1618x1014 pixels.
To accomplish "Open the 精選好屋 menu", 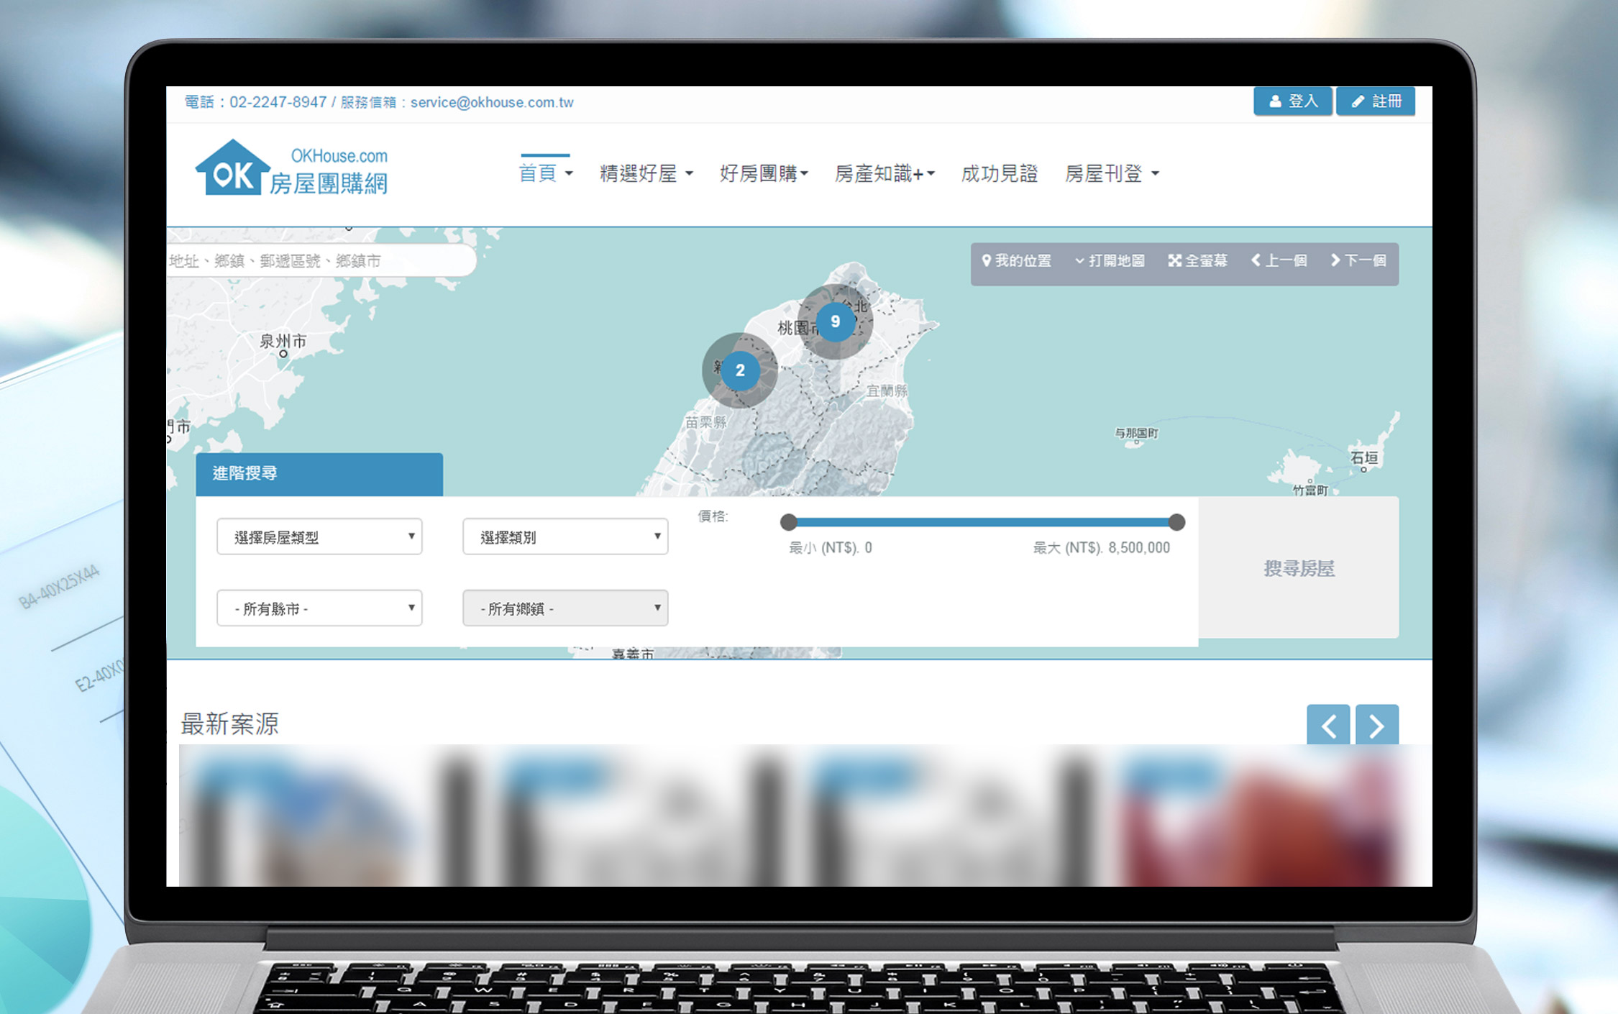I will click(645, 174).
